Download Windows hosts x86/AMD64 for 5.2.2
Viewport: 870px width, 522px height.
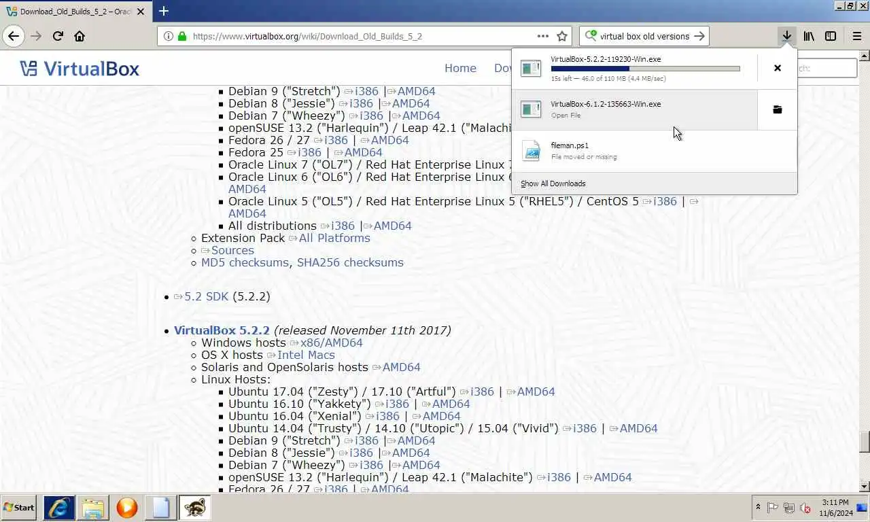tap(332, 343)
